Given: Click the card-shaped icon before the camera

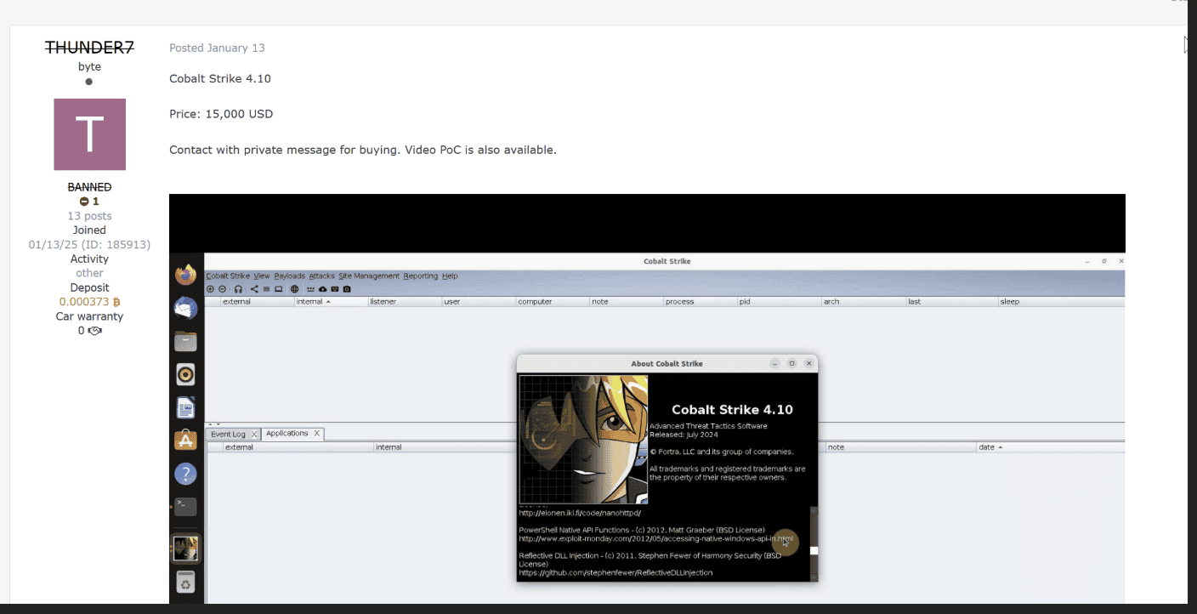Looking at the screenshot, I should 335,289.
